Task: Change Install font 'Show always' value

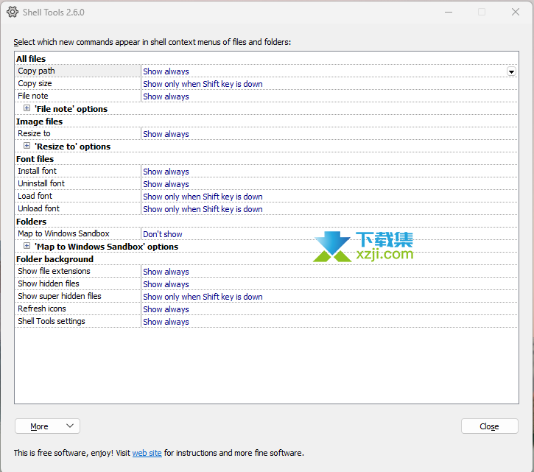Action: [166, 172]
